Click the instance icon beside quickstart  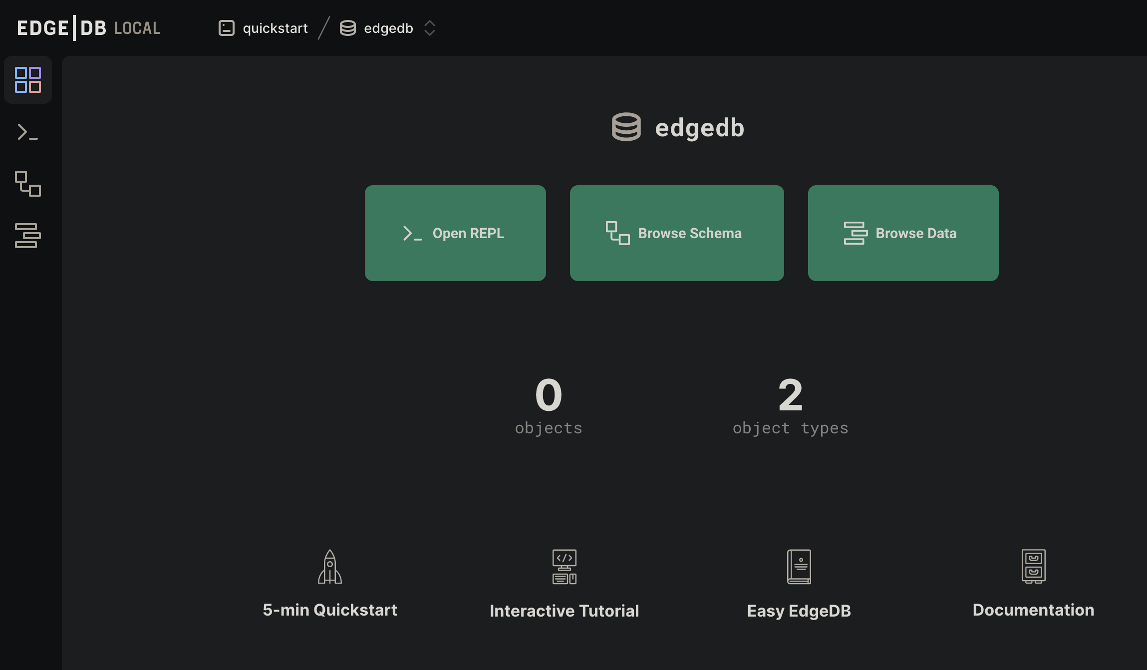pos(227,28)
